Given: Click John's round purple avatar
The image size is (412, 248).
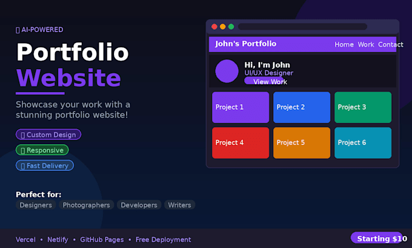Looking at the screenshot, I should tap(227, 71).
